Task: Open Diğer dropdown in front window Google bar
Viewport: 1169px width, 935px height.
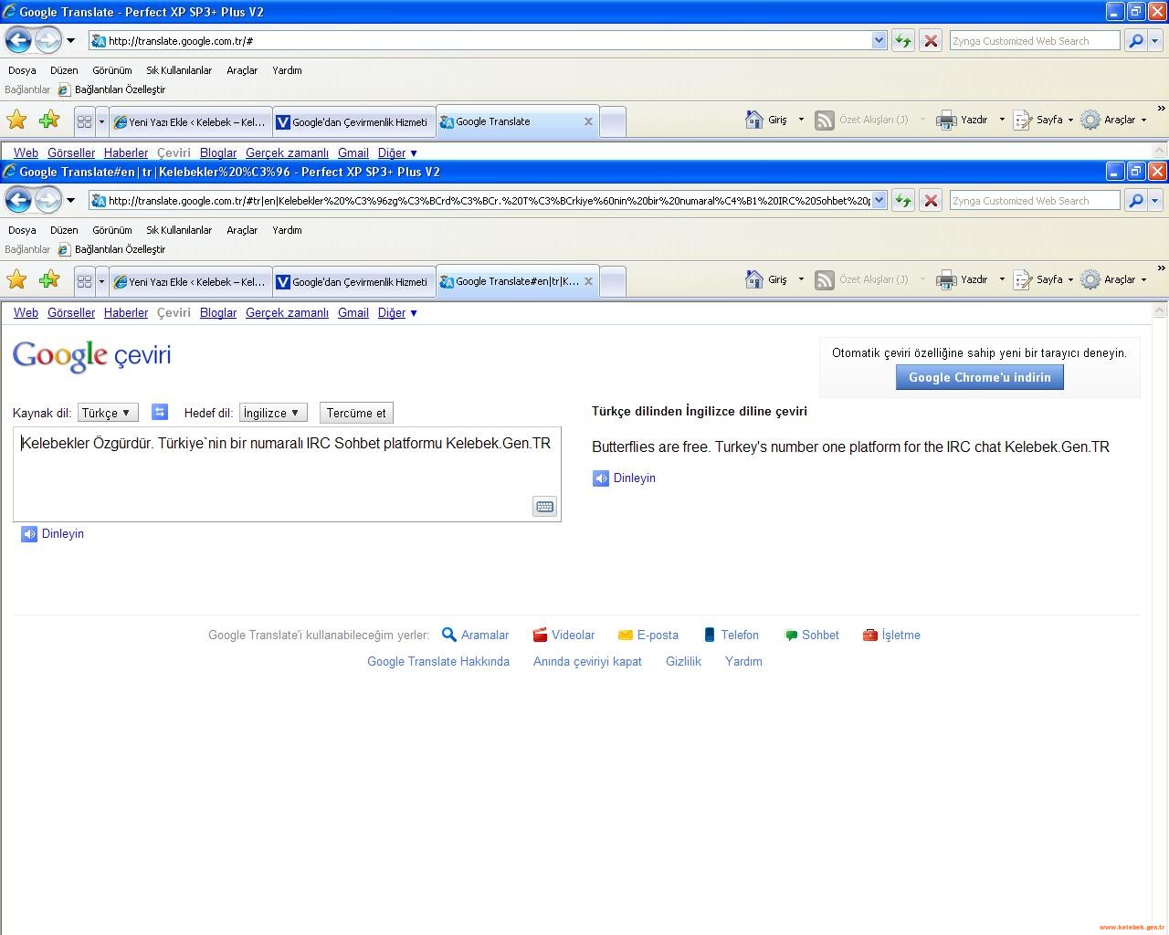Action: coord(397,313)
